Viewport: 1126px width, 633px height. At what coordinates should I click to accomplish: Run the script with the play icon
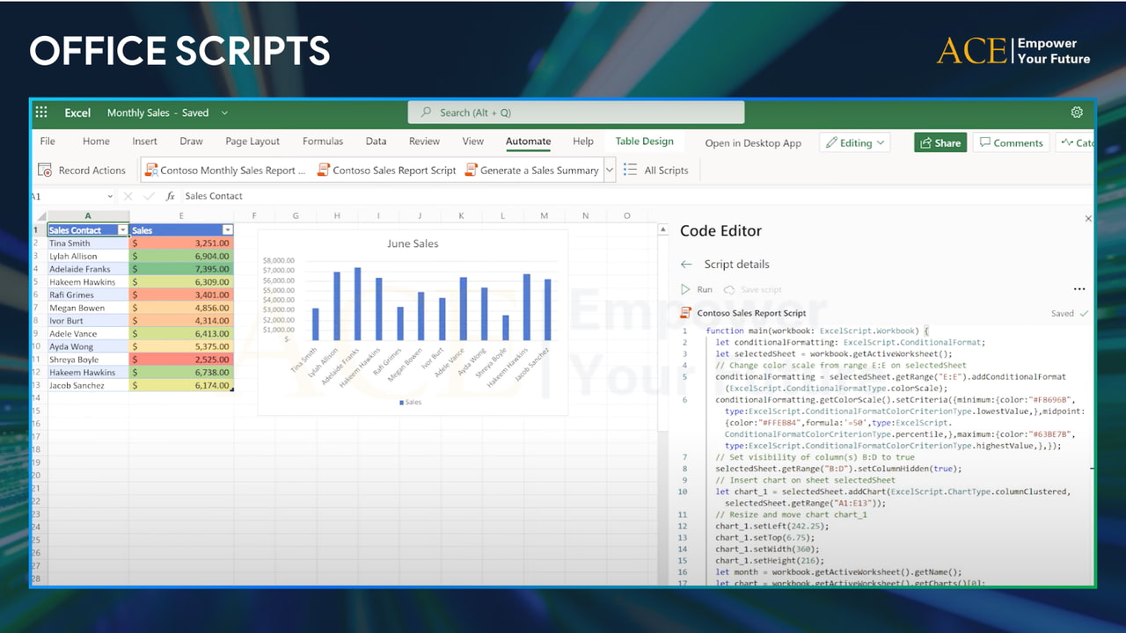(686, 289)
